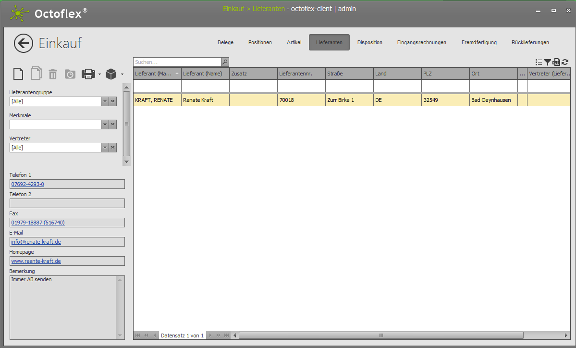Export the table with the XLS icon
576x348 pixels.
556,62
